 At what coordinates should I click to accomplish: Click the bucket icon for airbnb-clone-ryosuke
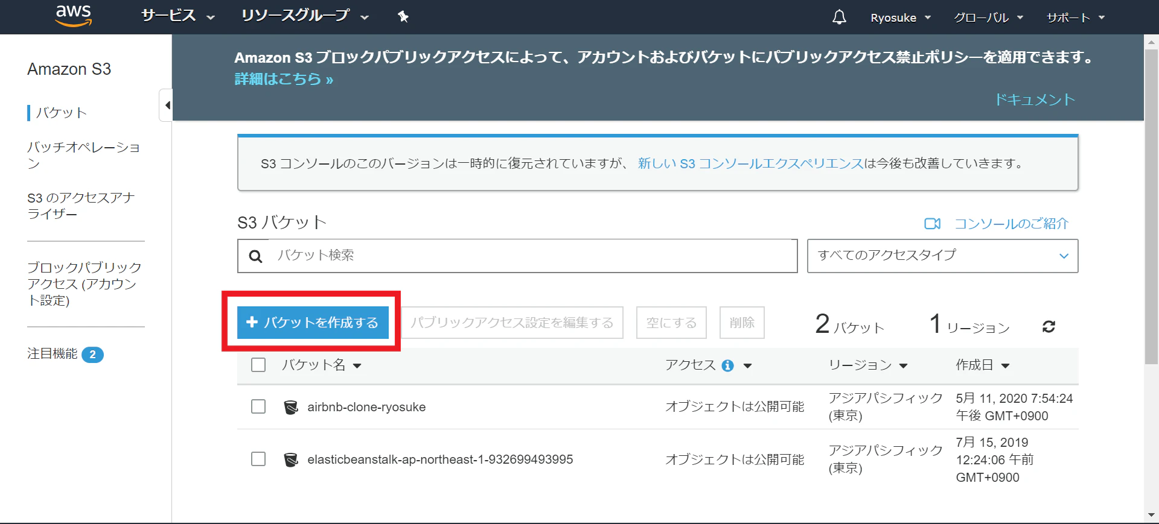(291, 407)
